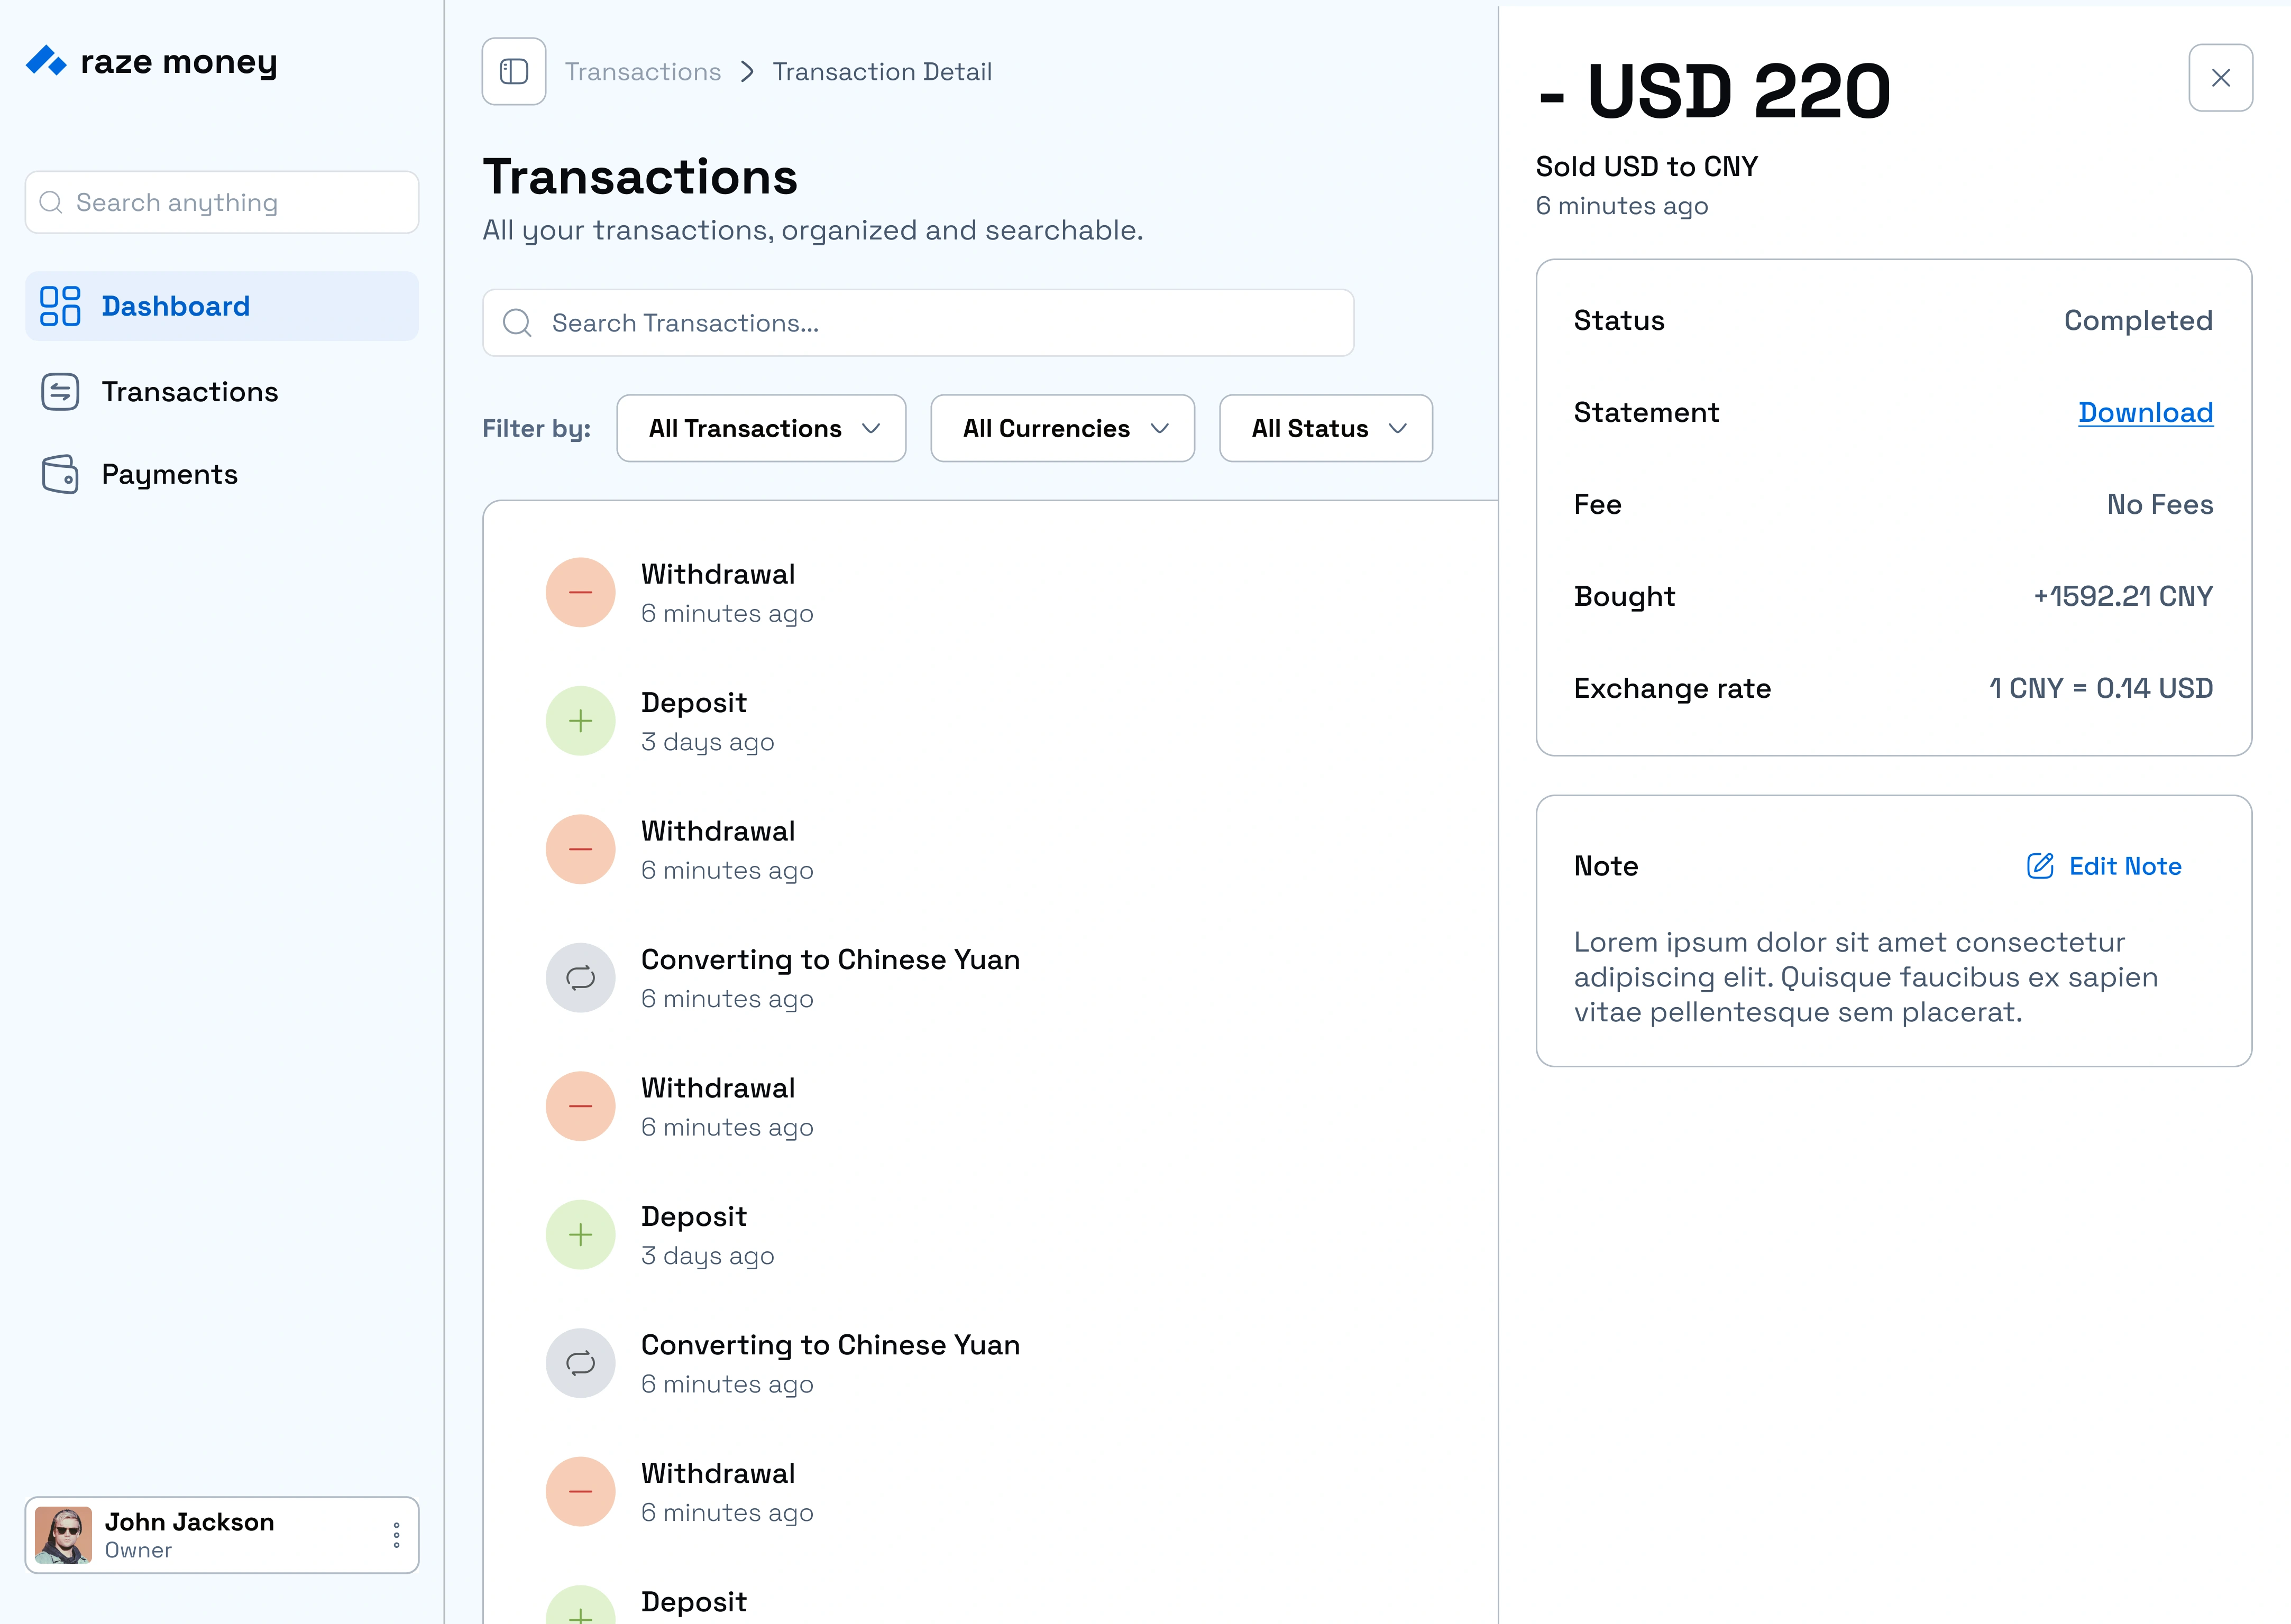2291x1624 pixels.
Task: Close the transaction detail panel
Action: coord(2219,77)
